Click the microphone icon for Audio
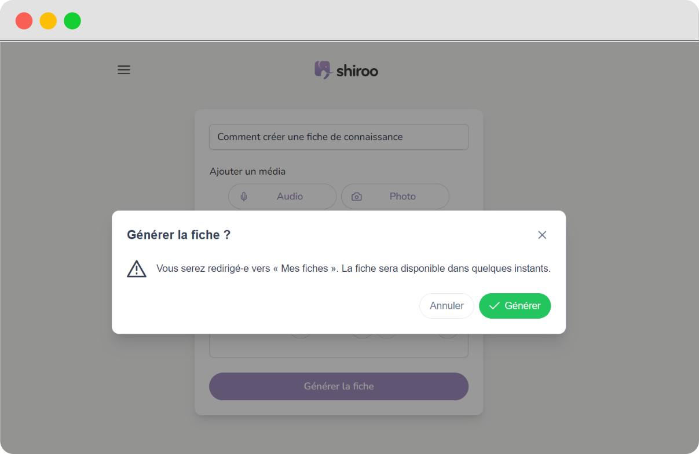This screenshot has width=699, height=454. pos(244,197)
